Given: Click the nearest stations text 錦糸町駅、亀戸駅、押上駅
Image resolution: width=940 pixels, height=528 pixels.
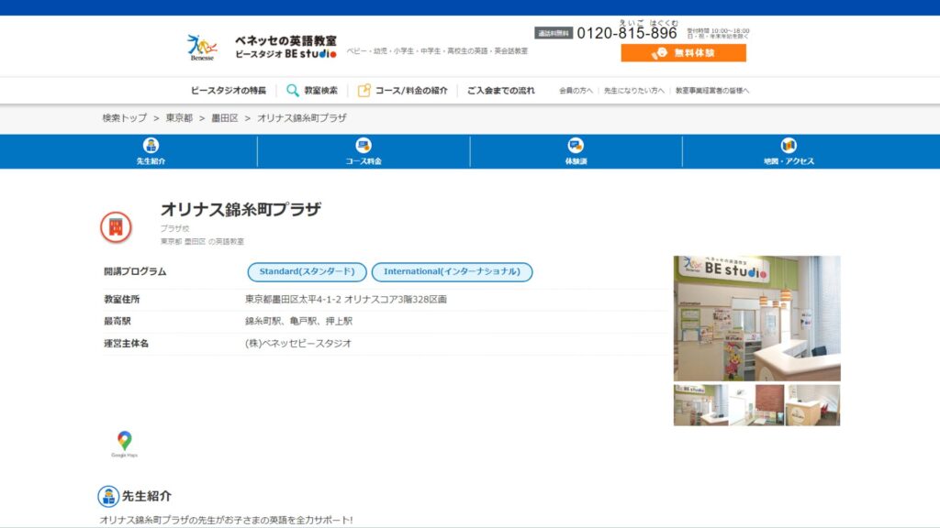Looking at the screenshot, I should click(298, 322).
